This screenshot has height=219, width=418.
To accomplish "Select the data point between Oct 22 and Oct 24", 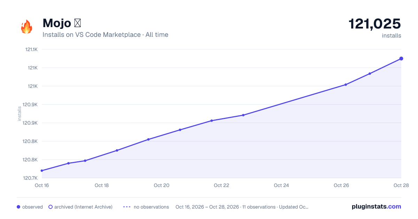I will pos(243,115).
